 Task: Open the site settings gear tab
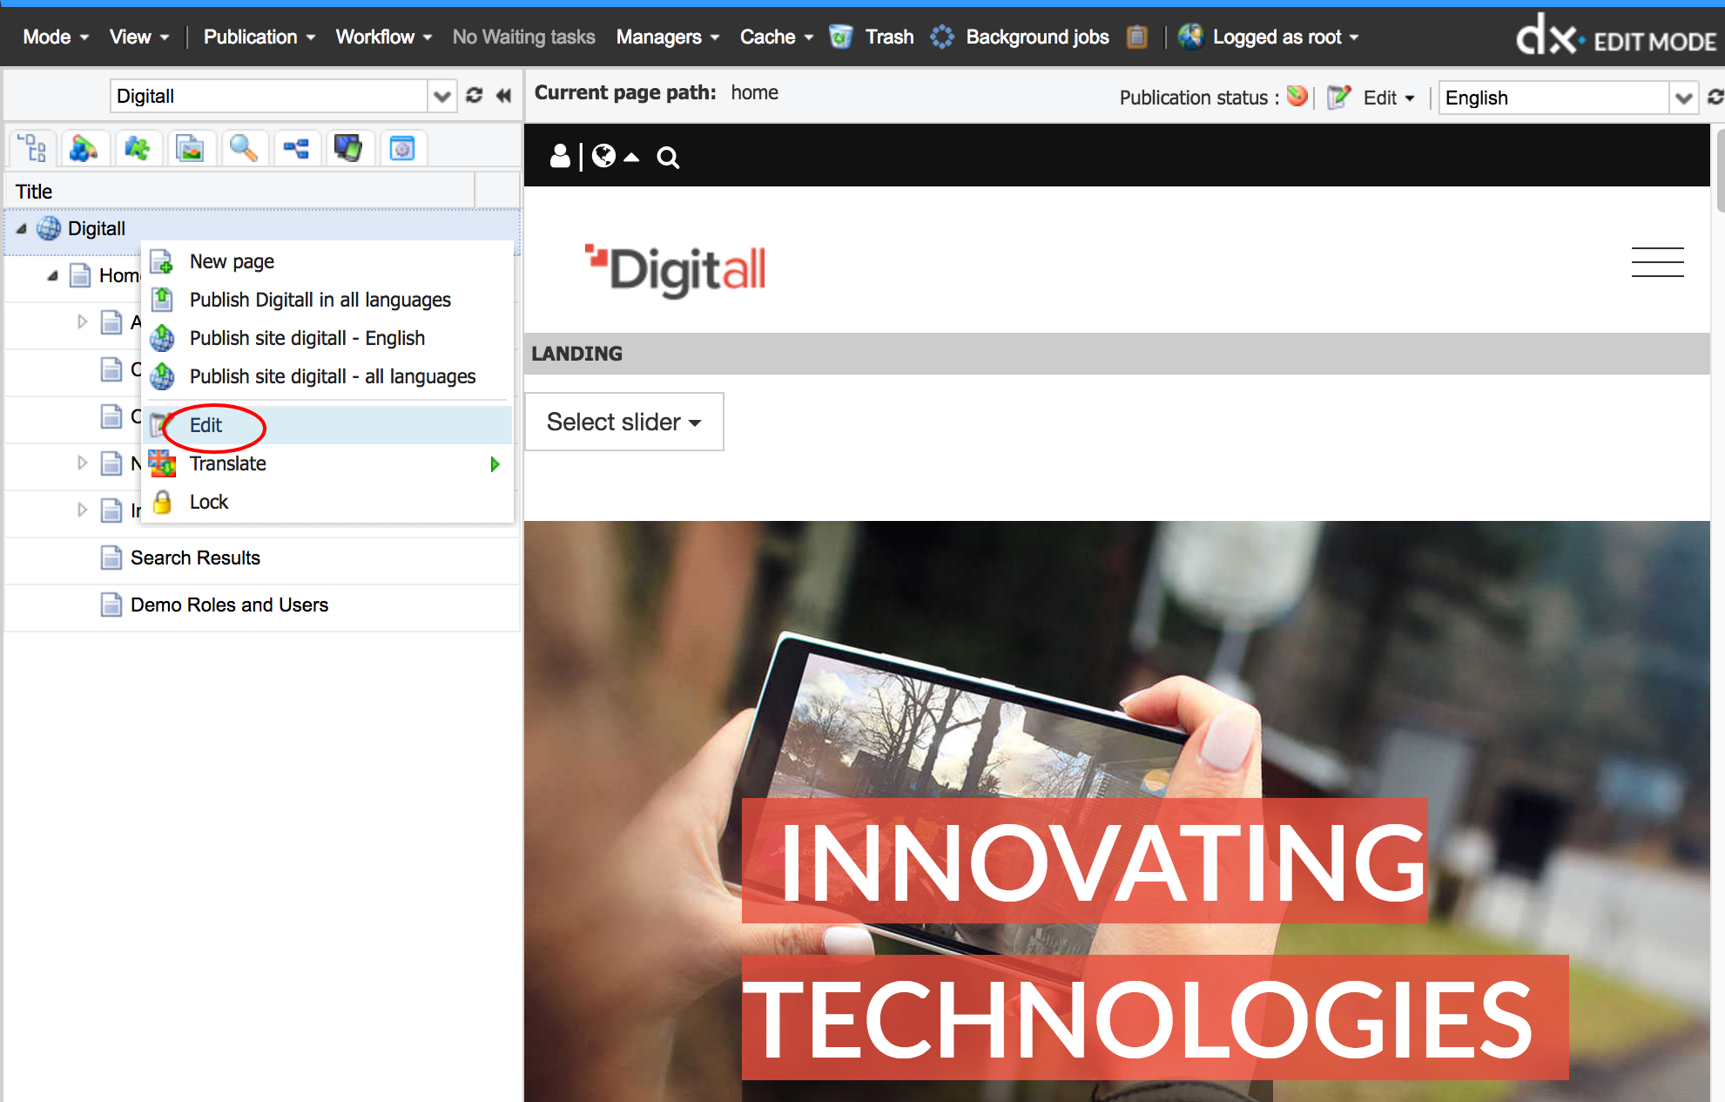(402, 148)
